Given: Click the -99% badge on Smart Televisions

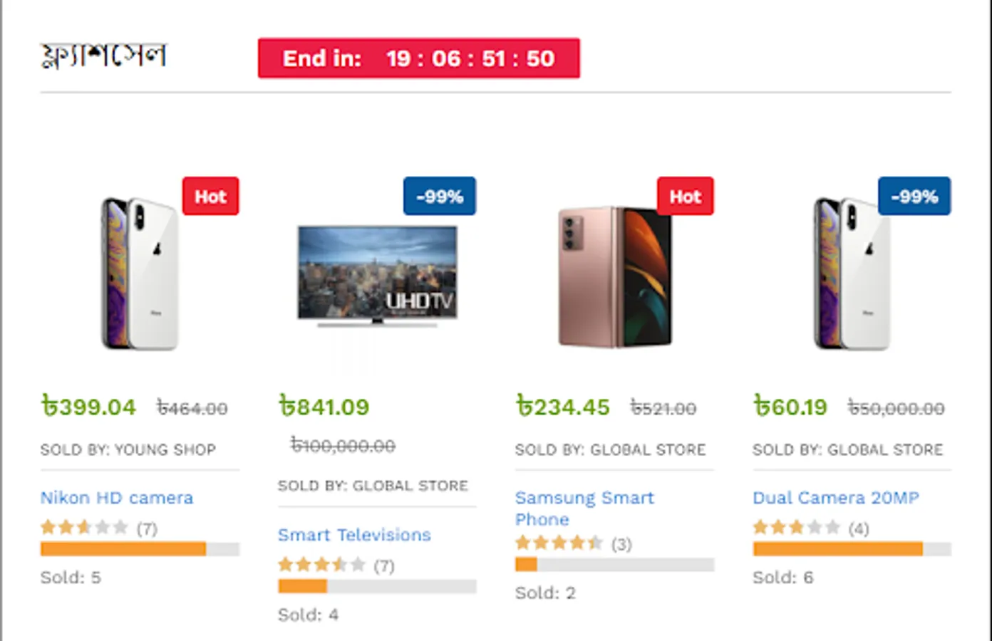Looking at the screenshot, I should tap(439, 197).
